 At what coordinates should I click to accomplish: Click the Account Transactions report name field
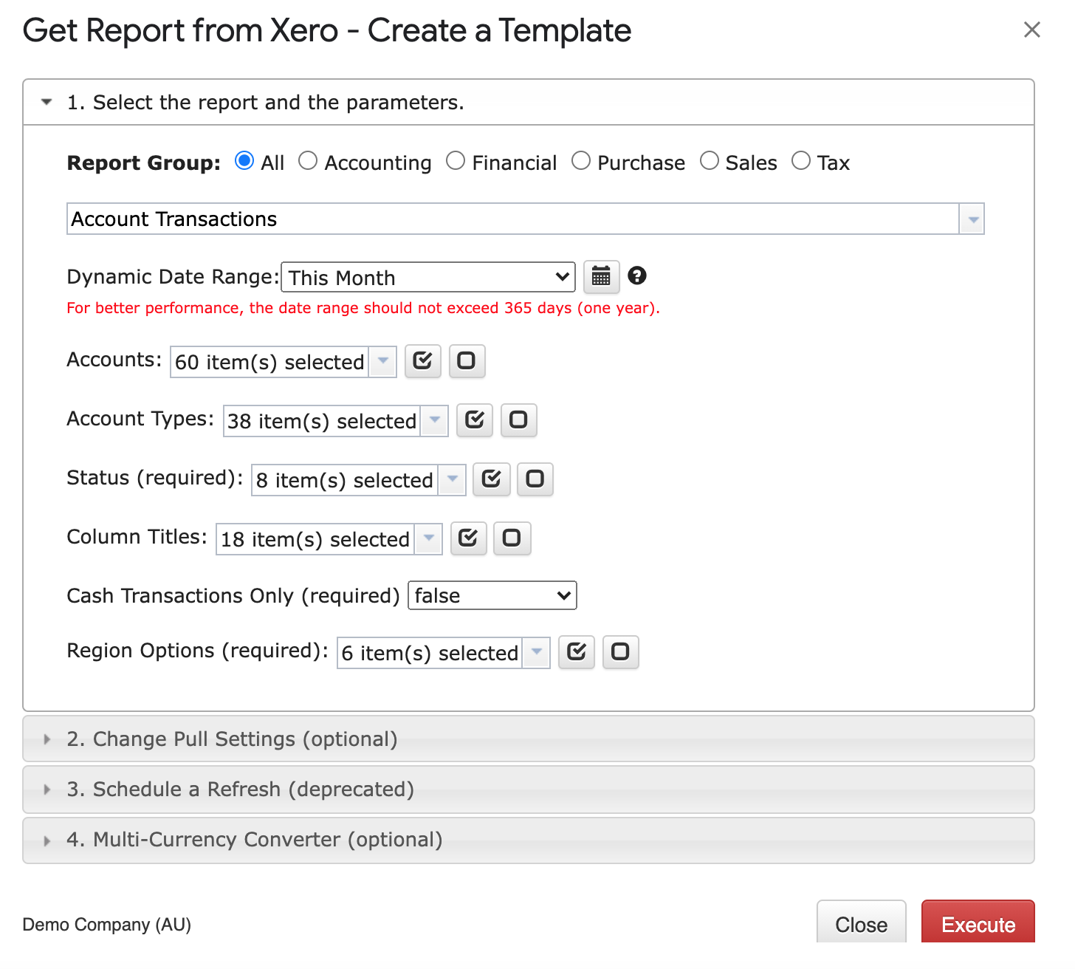[513, 219]
